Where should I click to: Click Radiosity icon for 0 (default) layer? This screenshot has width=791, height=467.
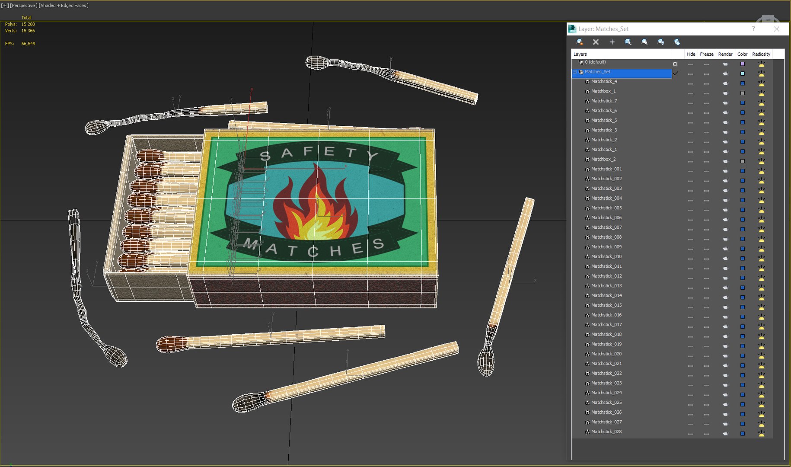(761, 64)
